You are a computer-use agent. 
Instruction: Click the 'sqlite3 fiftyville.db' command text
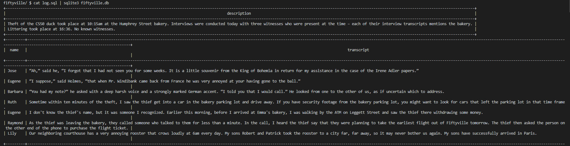tap(86, 3)
